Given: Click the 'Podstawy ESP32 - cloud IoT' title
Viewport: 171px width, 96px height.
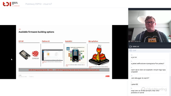Looking at the screenshot, I should click(x=39, y=4).
